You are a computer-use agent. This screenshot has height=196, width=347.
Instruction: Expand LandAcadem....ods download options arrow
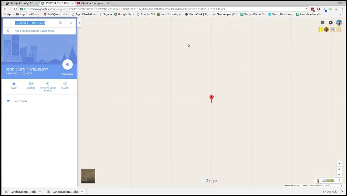coord(40,192)
